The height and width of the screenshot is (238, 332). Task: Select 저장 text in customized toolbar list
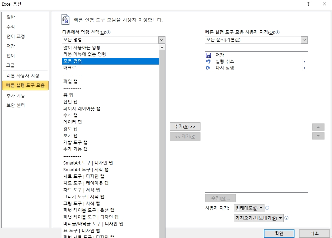click(x=219, y=55)
